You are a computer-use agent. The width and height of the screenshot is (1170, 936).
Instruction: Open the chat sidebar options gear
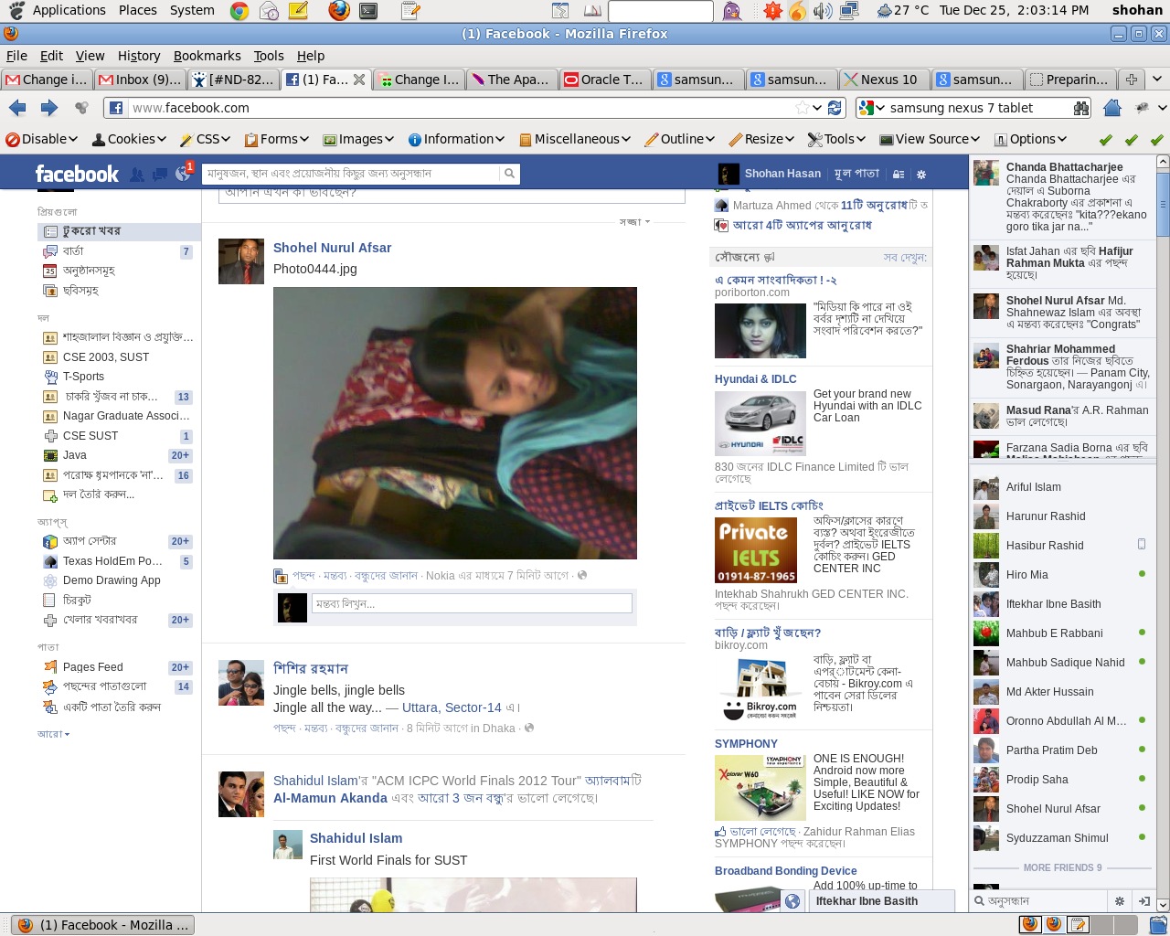tap(1120, 901)
